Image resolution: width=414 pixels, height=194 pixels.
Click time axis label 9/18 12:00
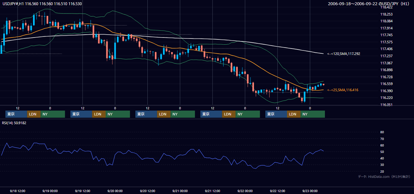pos(17,191)
